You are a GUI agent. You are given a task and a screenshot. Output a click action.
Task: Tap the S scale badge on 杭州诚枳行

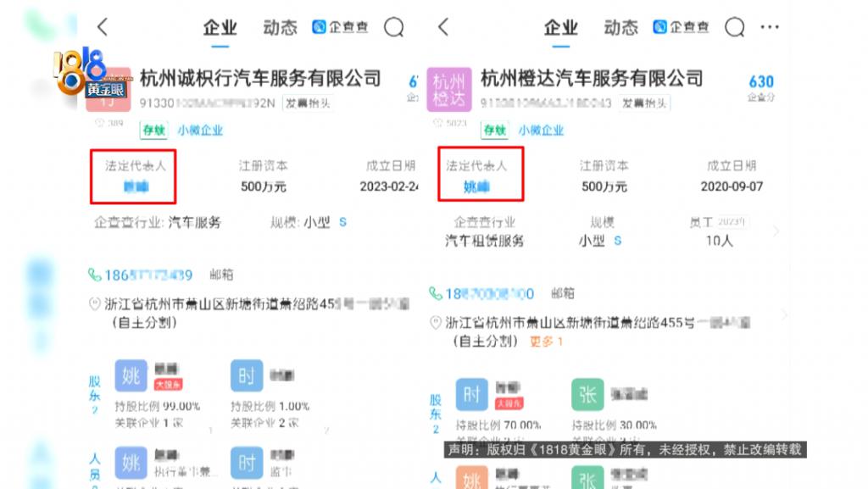point(342,222)
